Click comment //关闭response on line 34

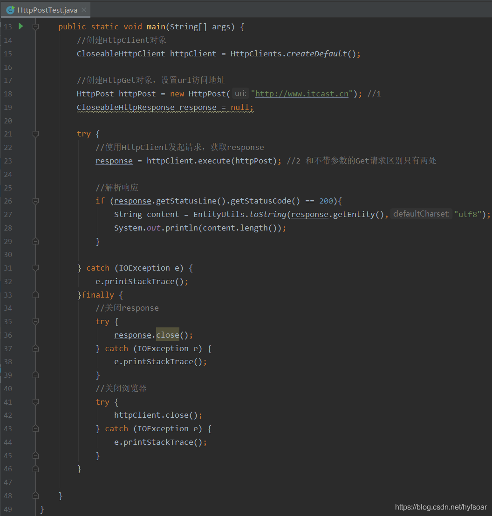[127, 308]
